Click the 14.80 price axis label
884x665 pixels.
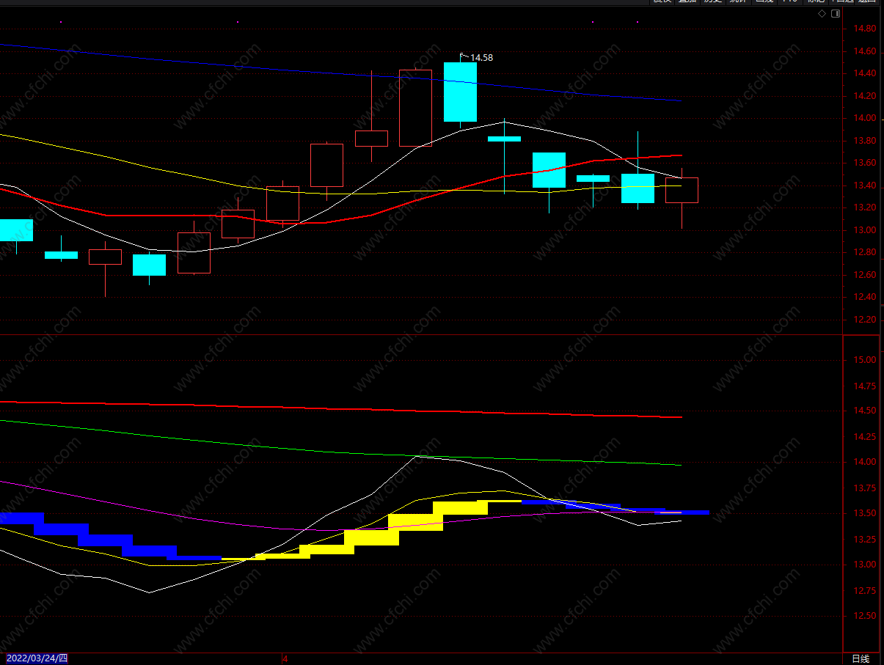tap(864, 29)
